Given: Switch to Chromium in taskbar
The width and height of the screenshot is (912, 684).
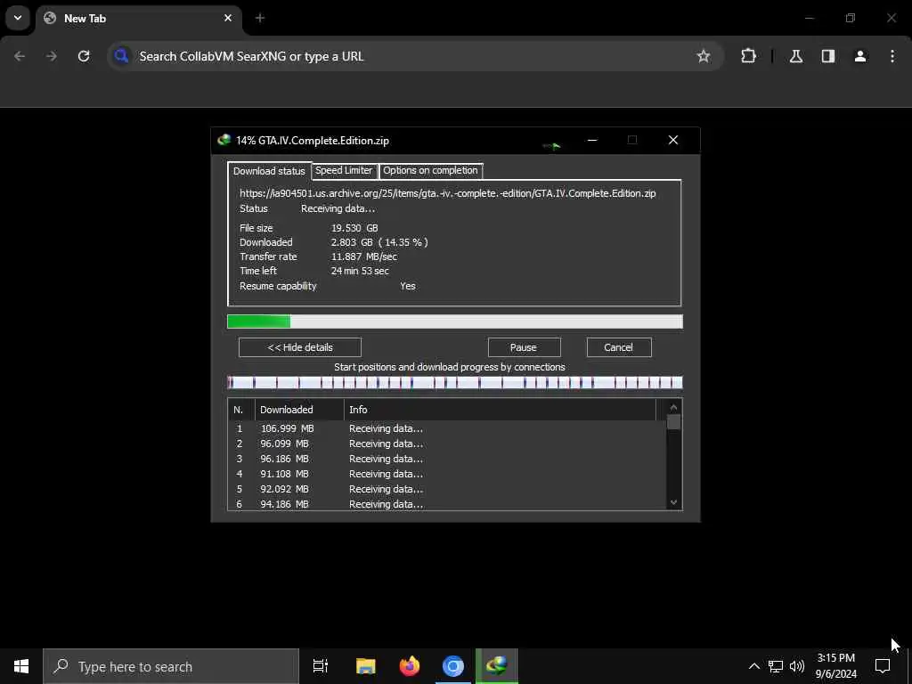Looking at the screenshot, I should tap(453, 666).
